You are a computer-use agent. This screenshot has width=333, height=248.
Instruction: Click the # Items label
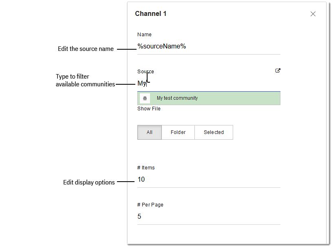(x=146, y=167)
